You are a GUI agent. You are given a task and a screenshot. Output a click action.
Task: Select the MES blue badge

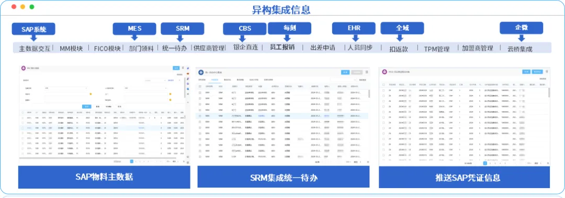(x=134, y=29)
